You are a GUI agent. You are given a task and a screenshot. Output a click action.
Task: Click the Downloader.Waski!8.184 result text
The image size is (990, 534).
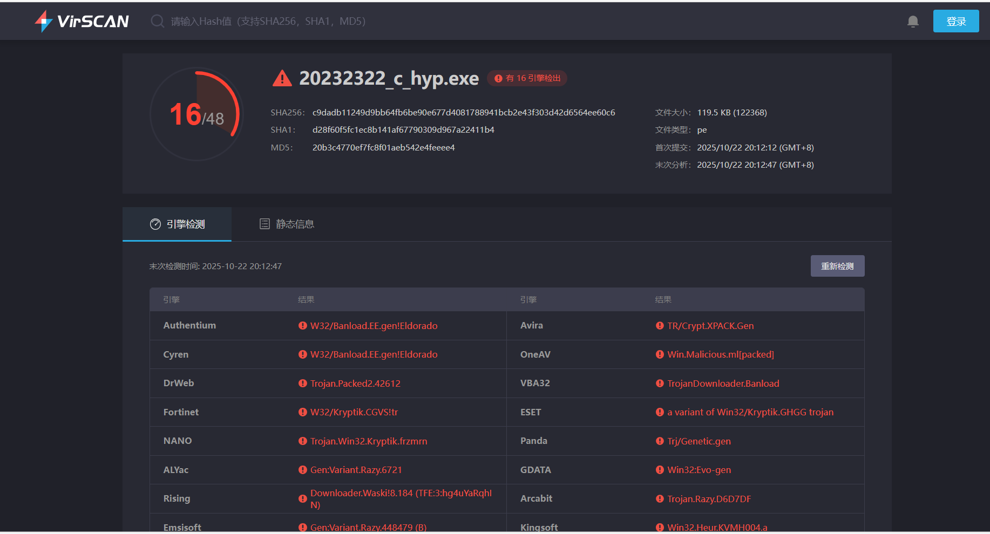(401, 499)
